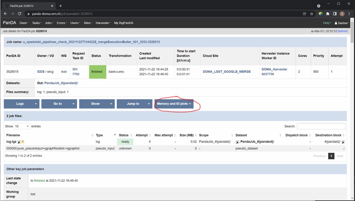Select the pseudo_dataset cell

point(247,149)
